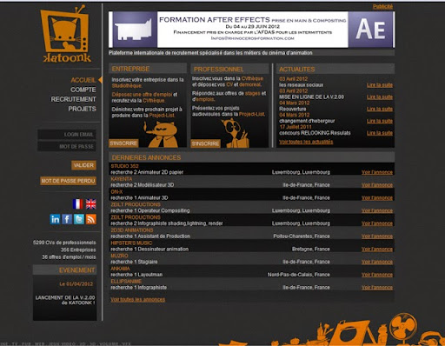Screen dimensions: 445x346
Task: Open the Twitter social icon
Action: (x=79, y=219)
